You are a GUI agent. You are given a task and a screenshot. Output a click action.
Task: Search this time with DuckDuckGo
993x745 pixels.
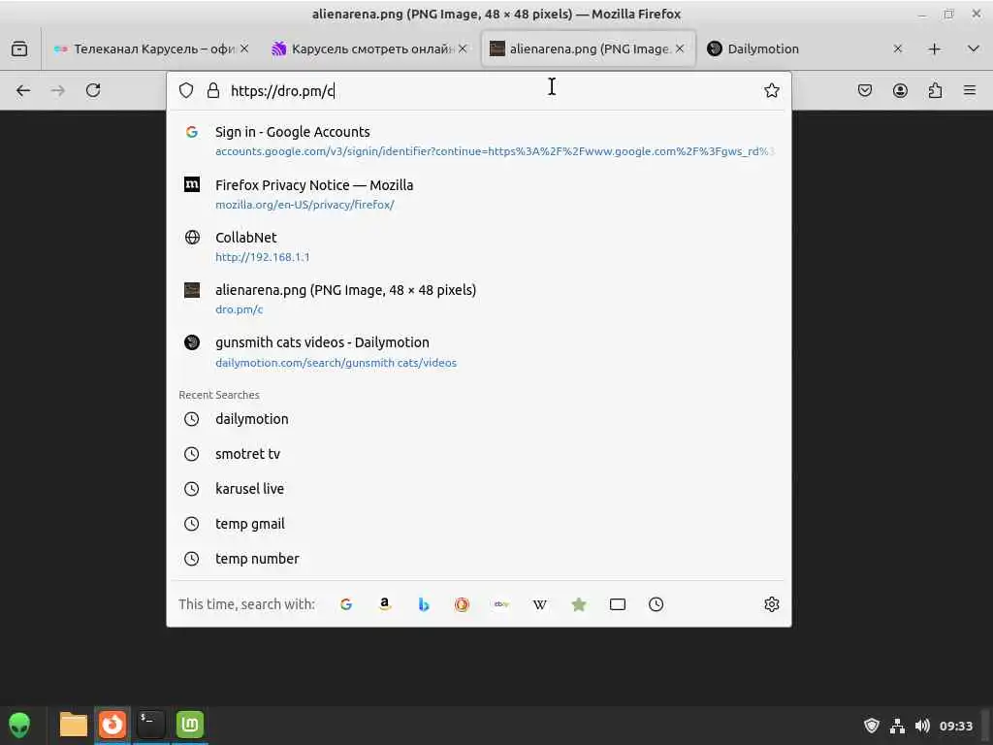[462, 604]
